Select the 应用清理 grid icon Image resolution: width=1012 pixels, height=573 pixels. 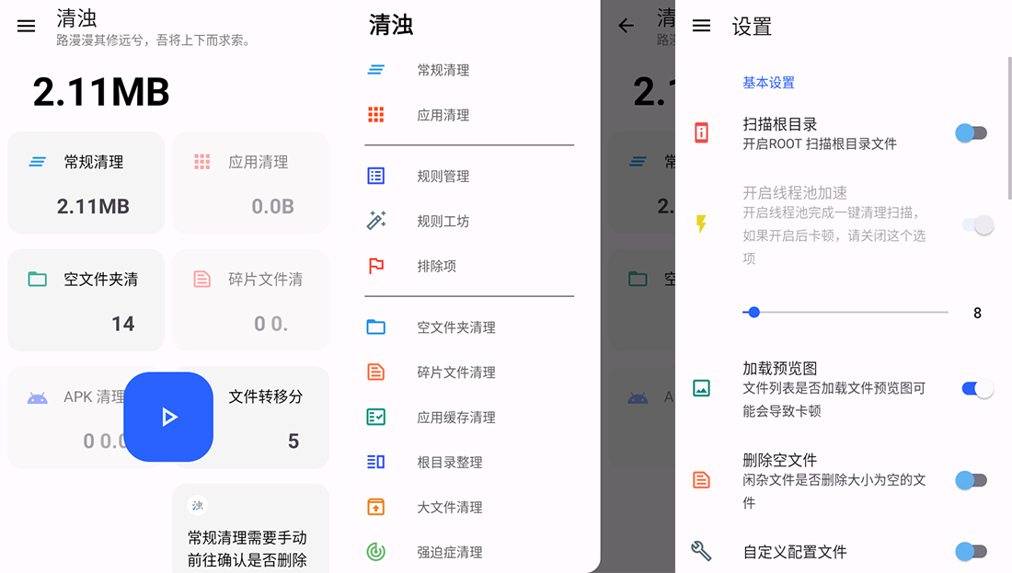click(x=377, y=114)
